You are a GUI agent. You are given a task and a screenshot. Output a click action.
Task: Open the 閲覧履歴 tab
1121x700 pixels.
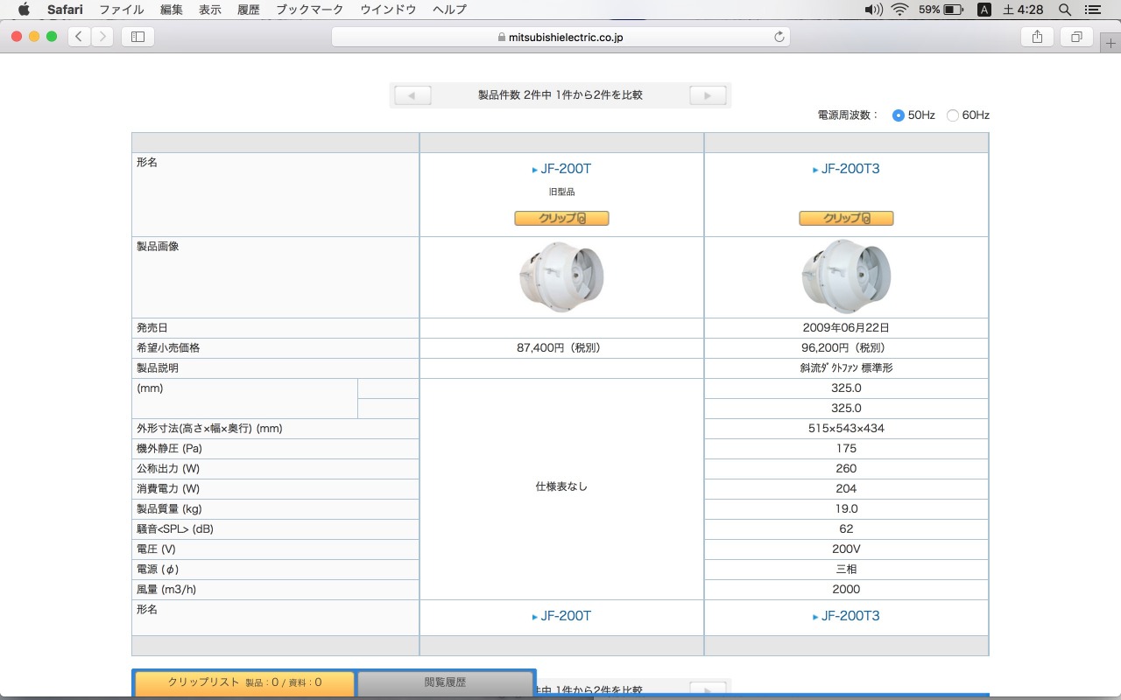(446, 682)
